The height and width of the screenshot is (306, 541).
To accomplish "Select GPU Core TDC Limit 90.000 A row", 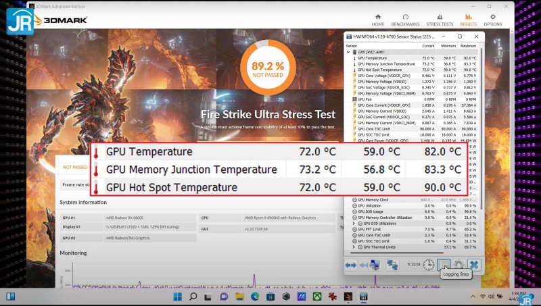I will [x=411, y=129].
